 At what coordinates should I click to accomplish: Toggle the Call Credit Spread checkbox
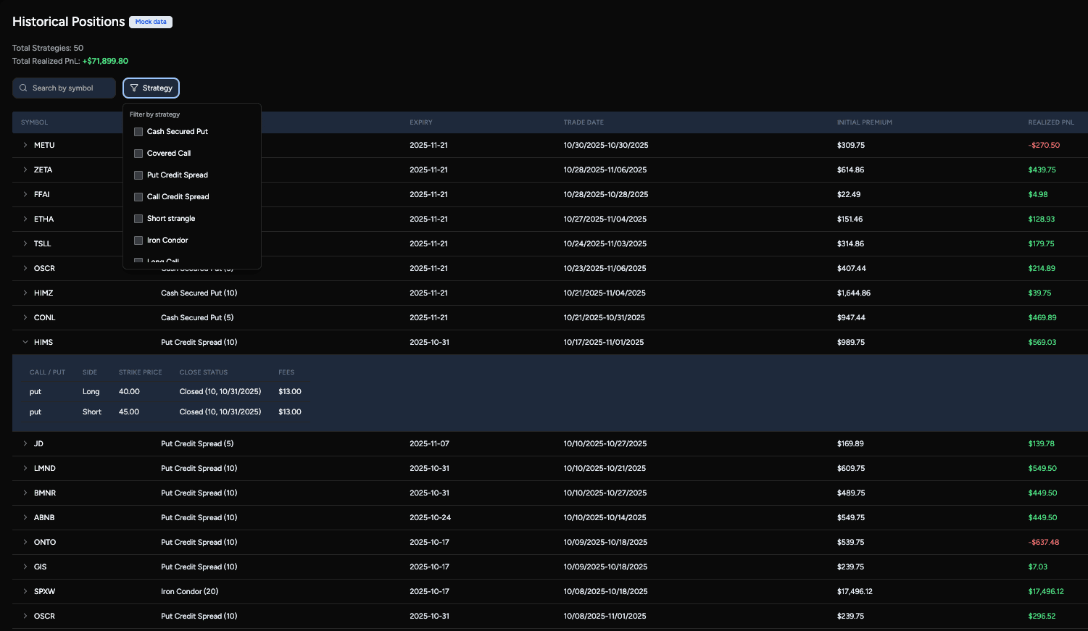(138, 197)
